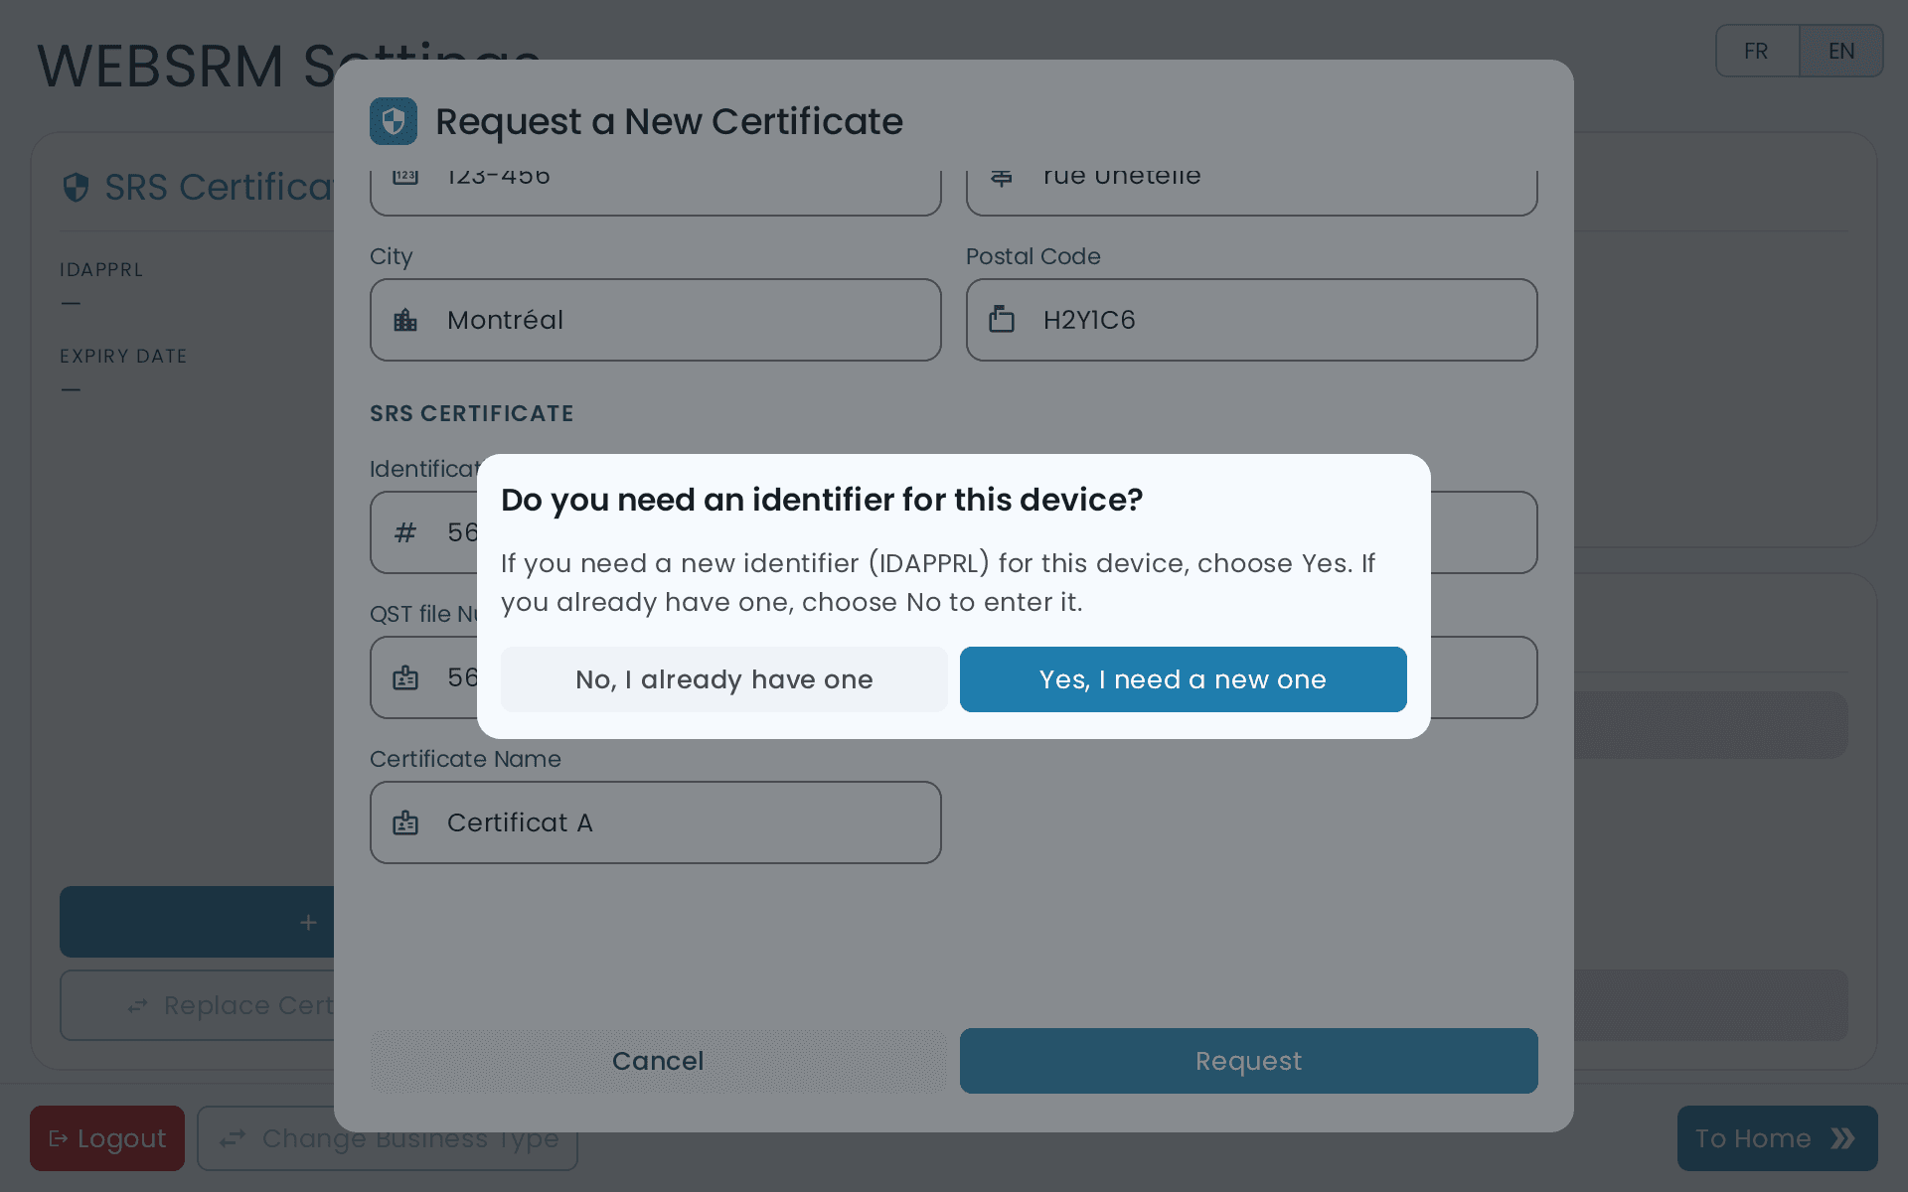Switch language to EN

[1841, 51]
